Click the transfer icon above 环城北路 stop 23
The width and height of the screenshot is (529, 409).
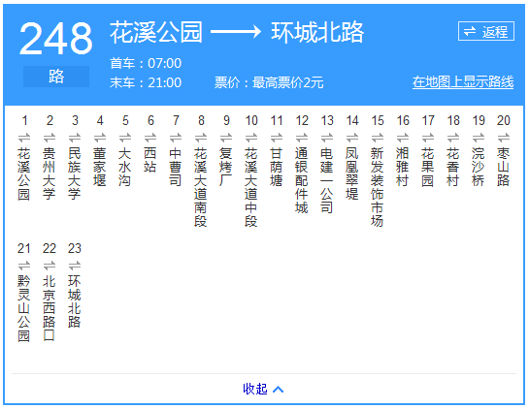point(75,266)
